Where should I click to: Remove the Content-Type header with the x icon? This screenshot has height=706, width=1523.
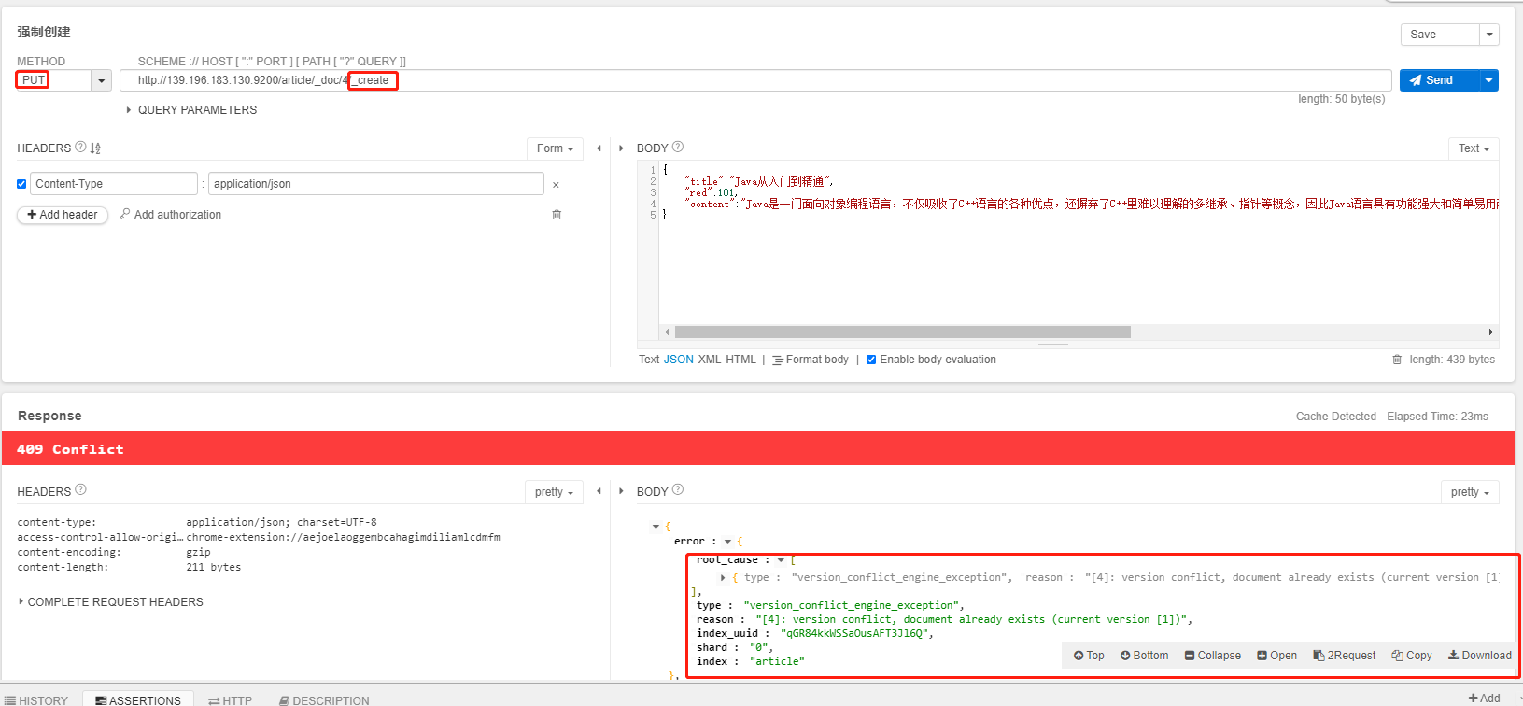(556, 185)
